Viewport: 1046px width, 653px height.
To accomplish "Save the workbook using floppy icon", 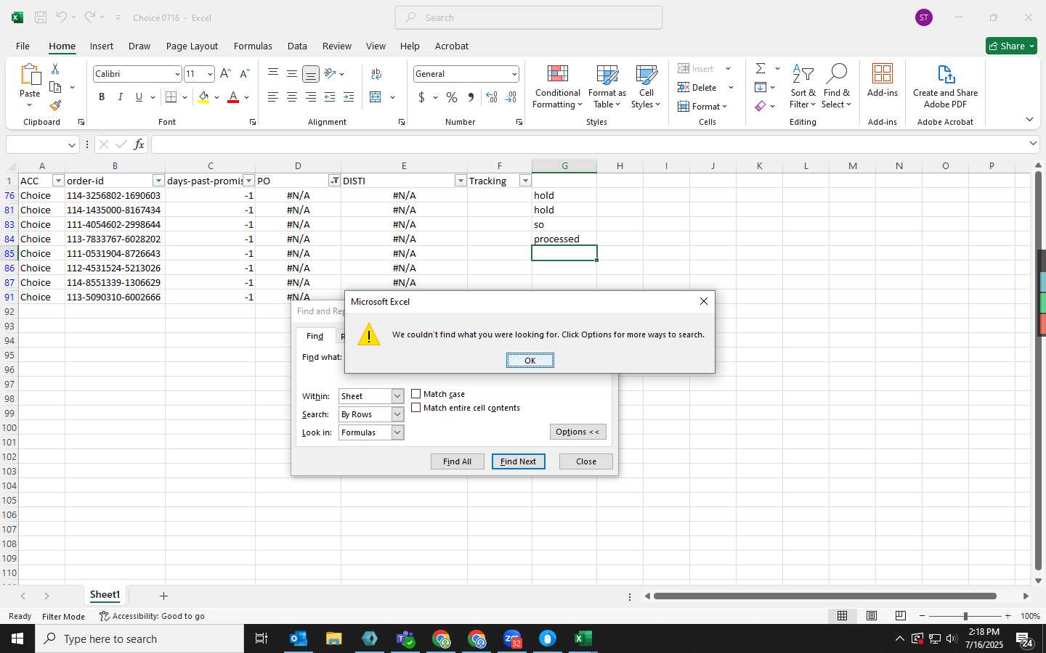I will pyautogui.click(x=41, y=17).
